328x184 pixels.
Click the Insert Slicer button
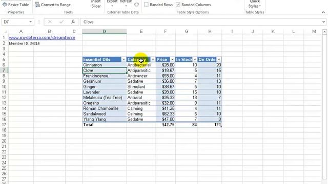(x=96, y=4)
